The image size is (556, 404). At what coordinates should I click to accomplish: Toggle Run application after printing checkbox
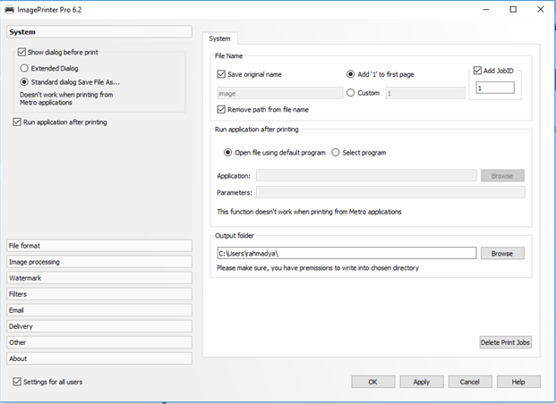19,122
